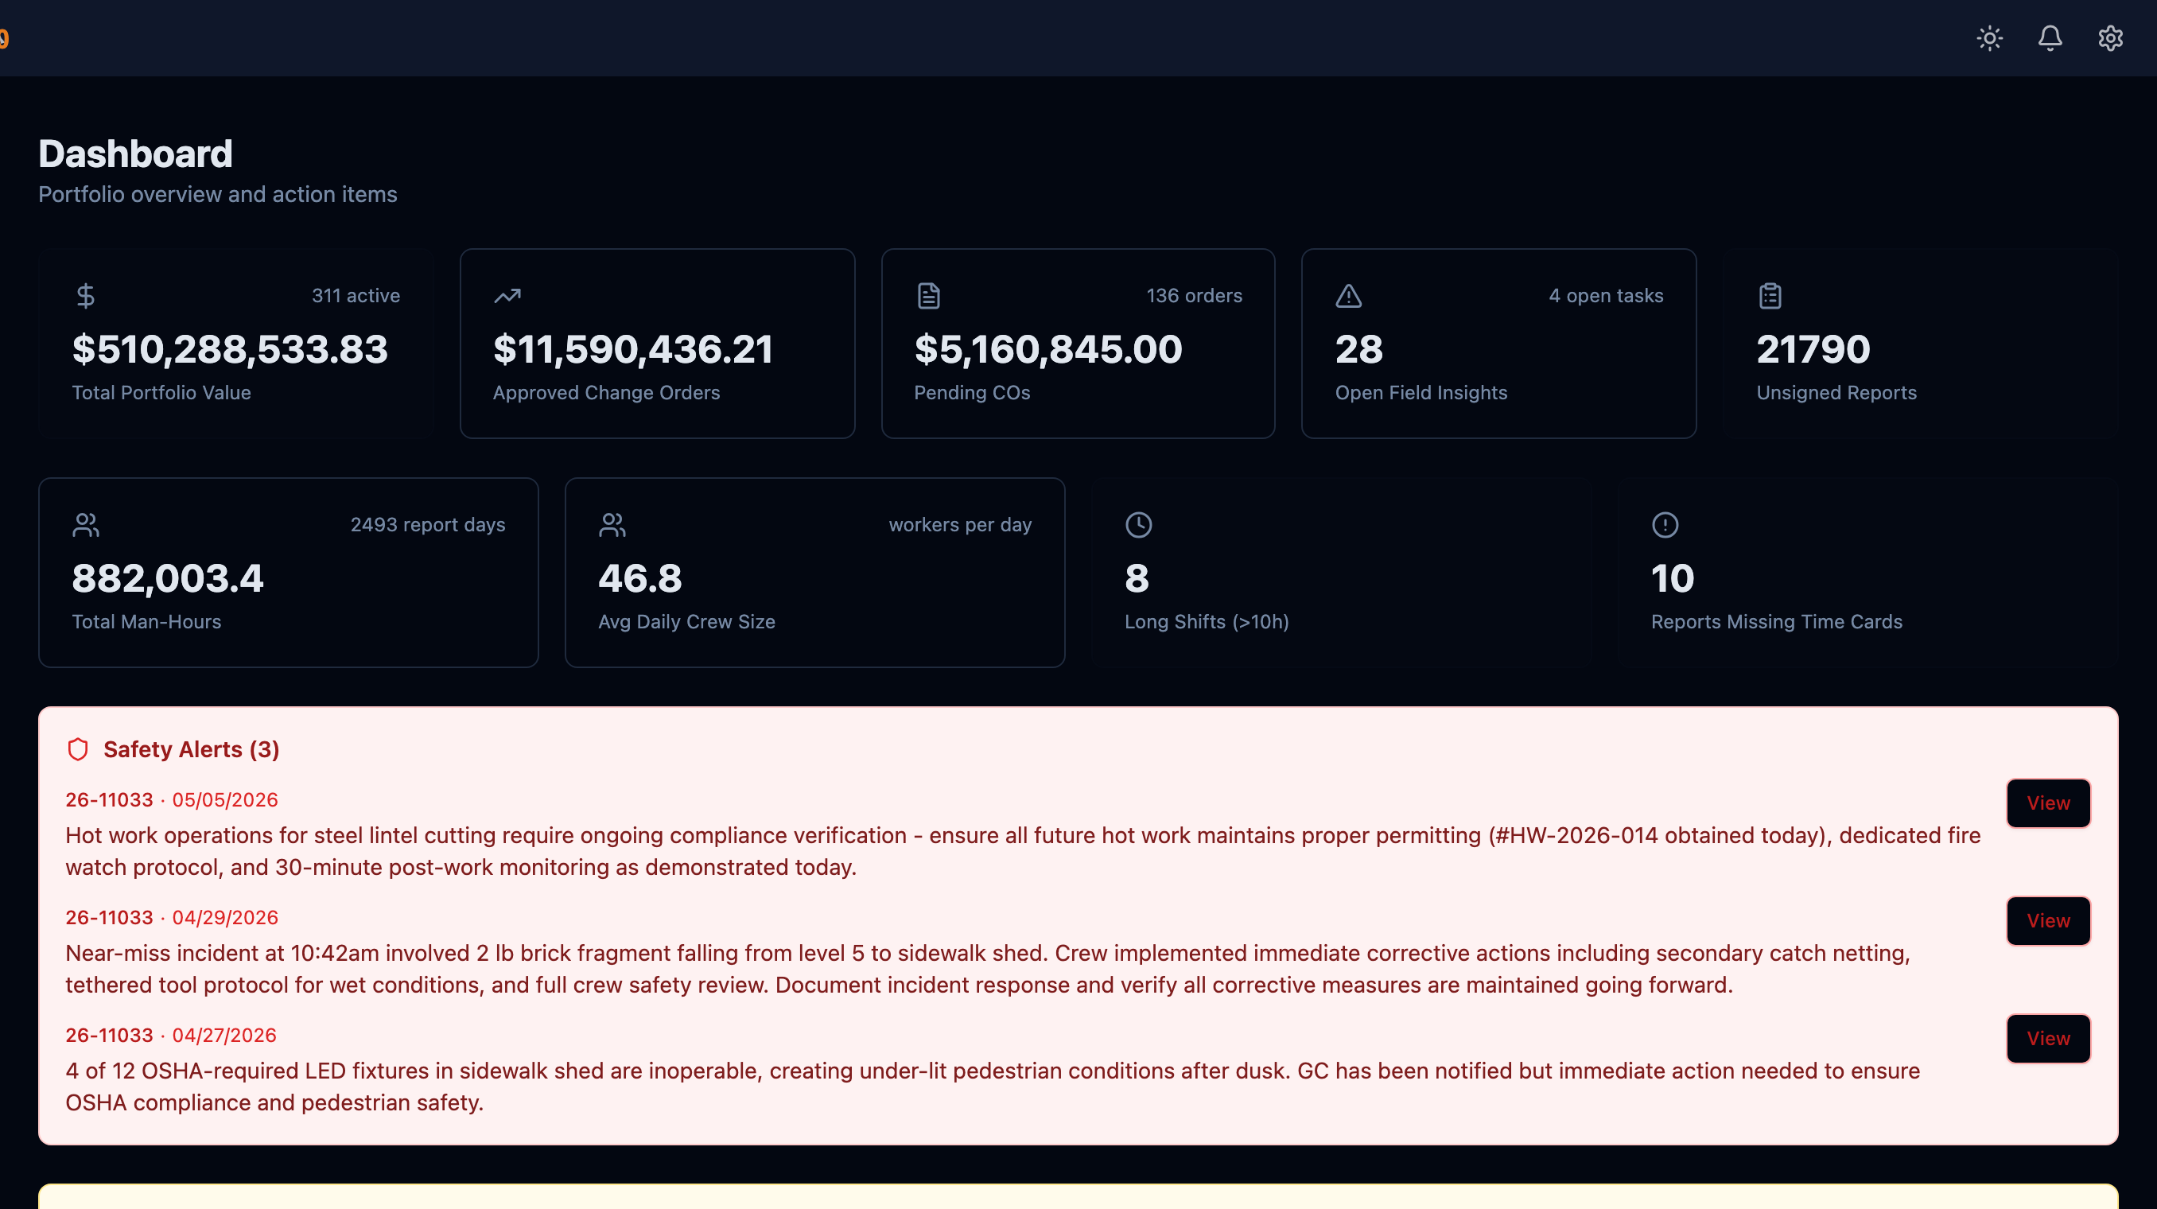Image resolution: width=2157 pixels, height=1209 pixels.
Task: Click the 26-11033 · 04/29/2026 alert header
Action: (172, 918)
